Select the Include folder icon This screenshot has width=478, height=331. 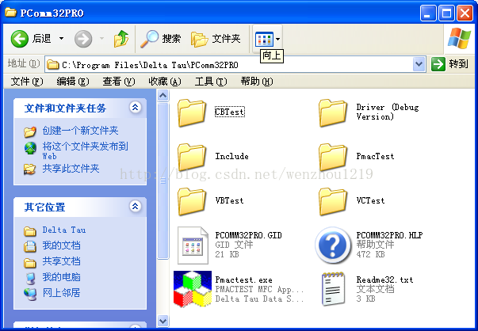pos(192,157)
